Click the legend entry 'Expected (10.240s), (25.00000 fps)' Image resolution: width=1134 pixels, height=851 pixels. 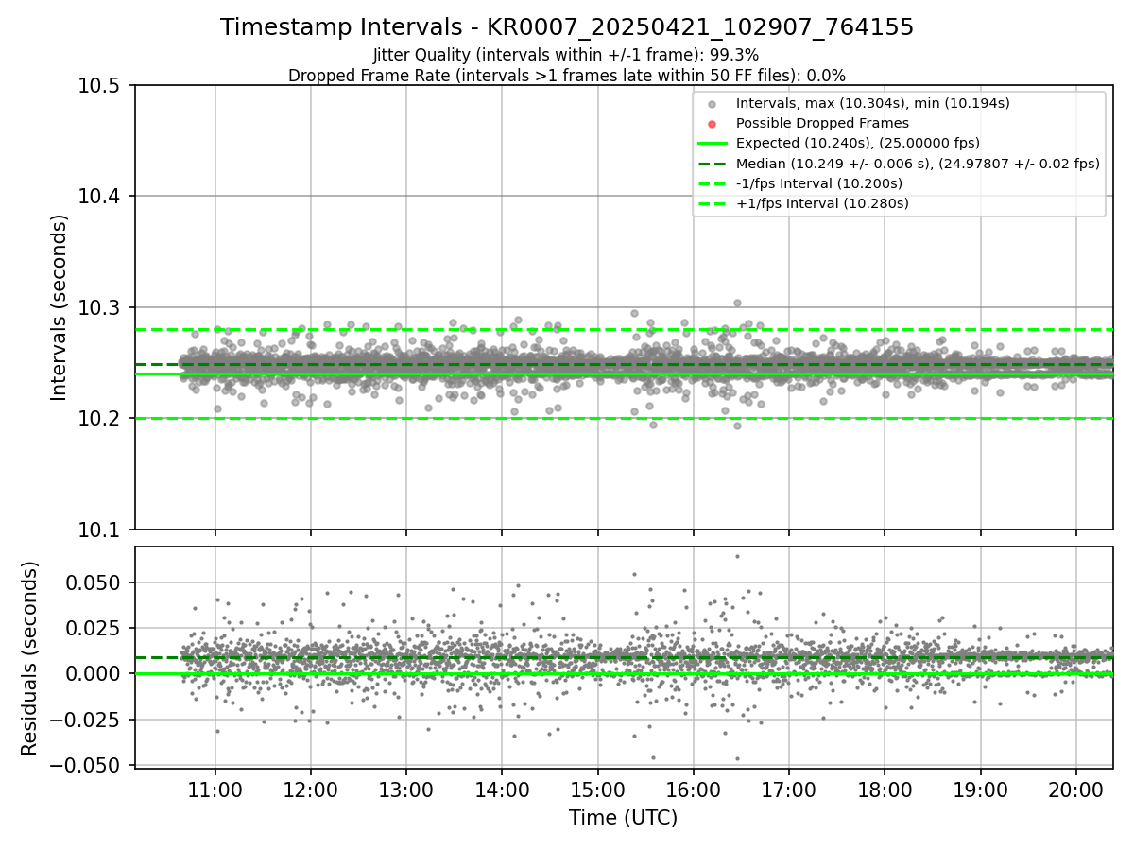pos(858,143)
